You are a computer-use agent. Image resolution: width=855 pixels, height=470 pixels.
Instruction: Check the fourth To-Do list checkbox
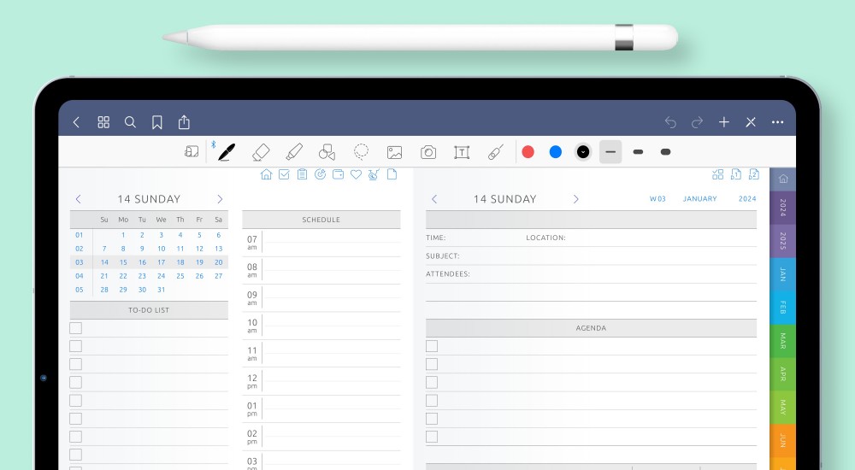coord(76,382)
